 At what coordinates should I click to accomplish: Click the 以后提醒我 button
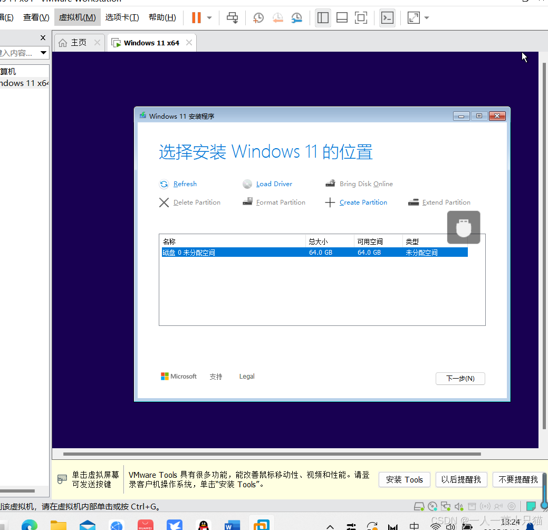(461, 479)
